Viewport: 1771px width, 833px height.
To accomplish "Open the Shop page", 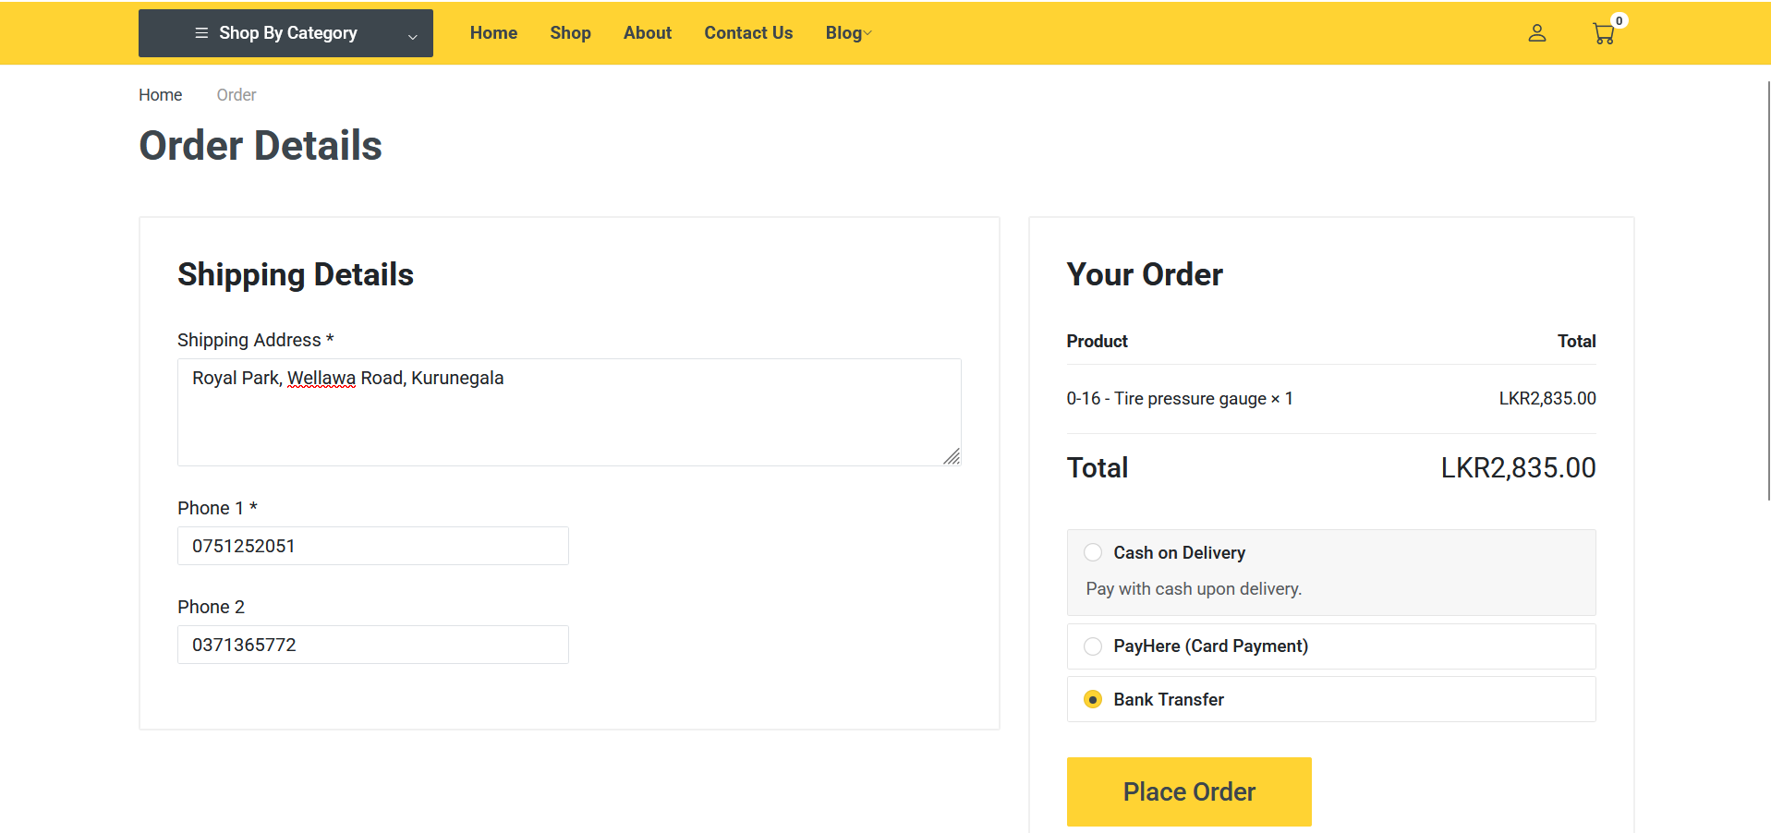I will click(569, 32).
